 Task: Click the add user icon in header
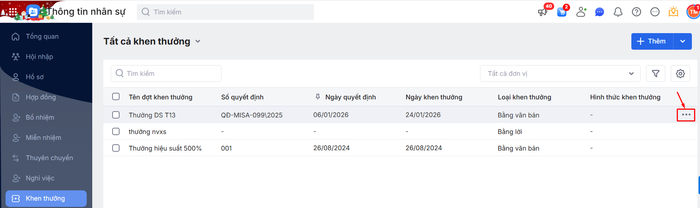click(x=581, y=12)
